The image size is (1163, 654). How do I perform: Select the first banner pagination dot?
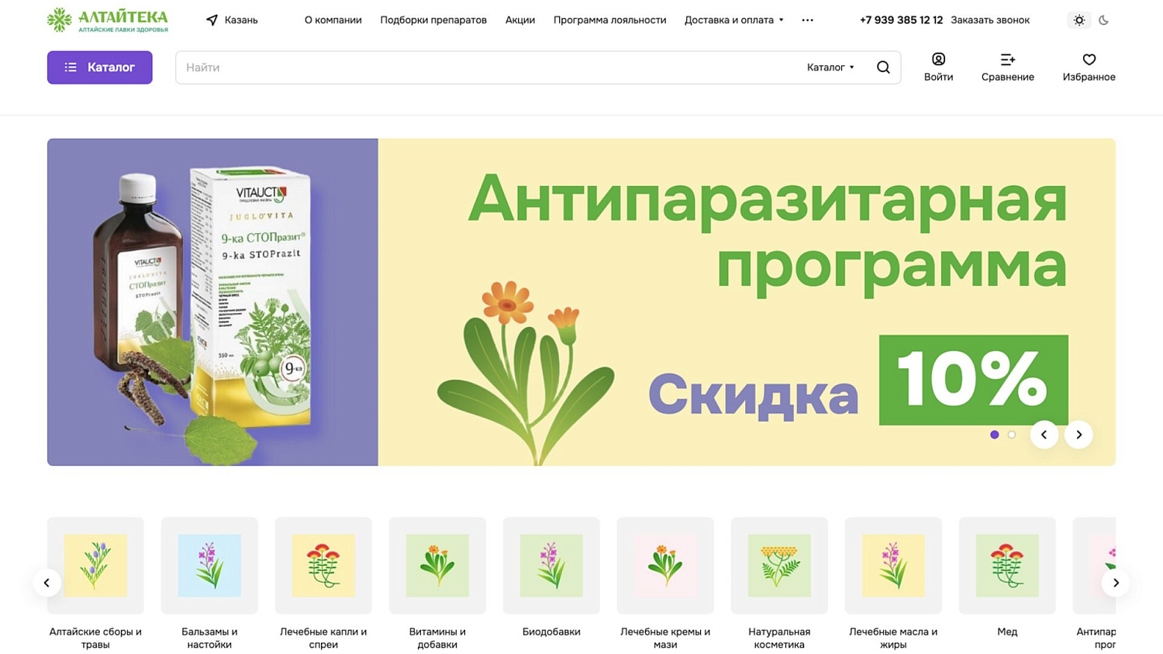(995, 435)
